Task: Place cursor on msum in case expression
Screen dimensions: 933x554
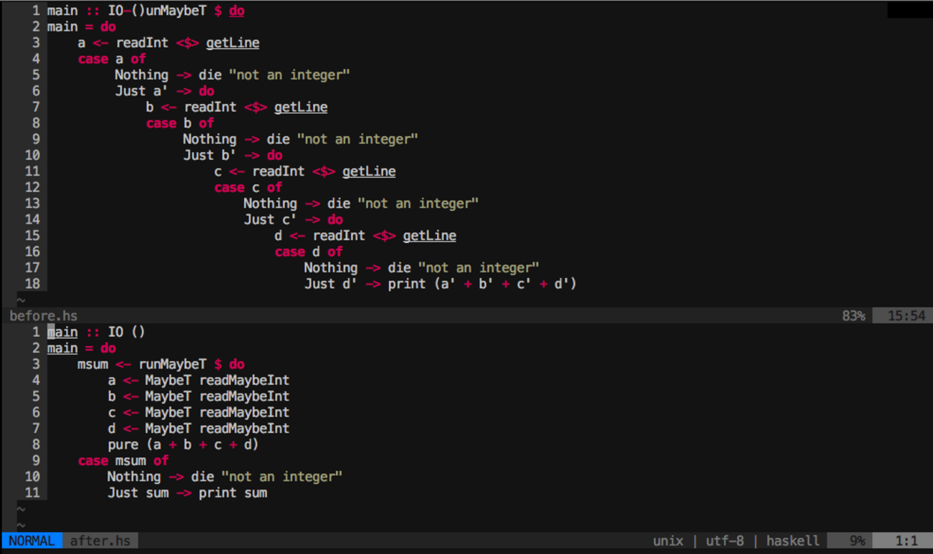Action: [130, 461]
